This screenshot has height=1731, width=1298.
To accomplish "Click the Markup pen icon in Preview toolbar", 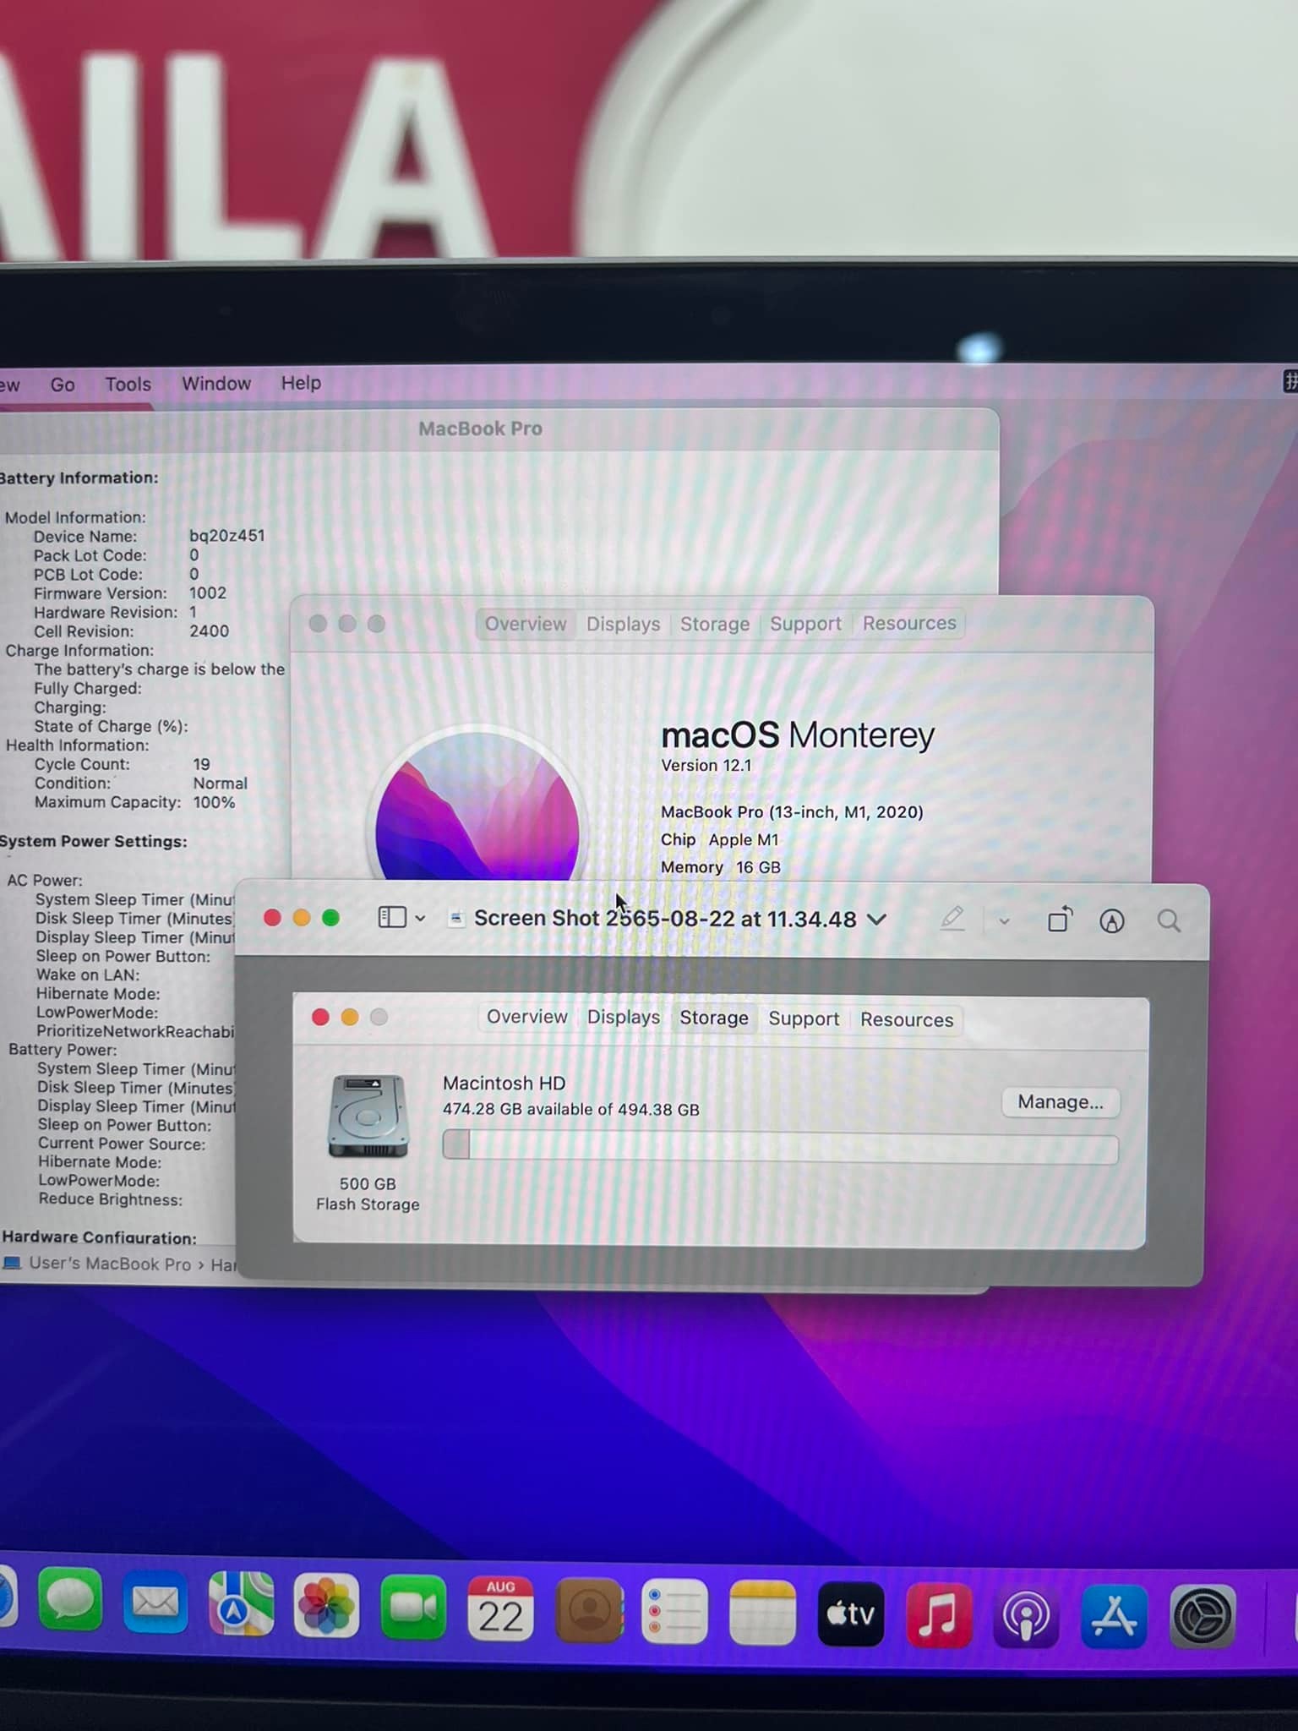I will click(952, 919).
